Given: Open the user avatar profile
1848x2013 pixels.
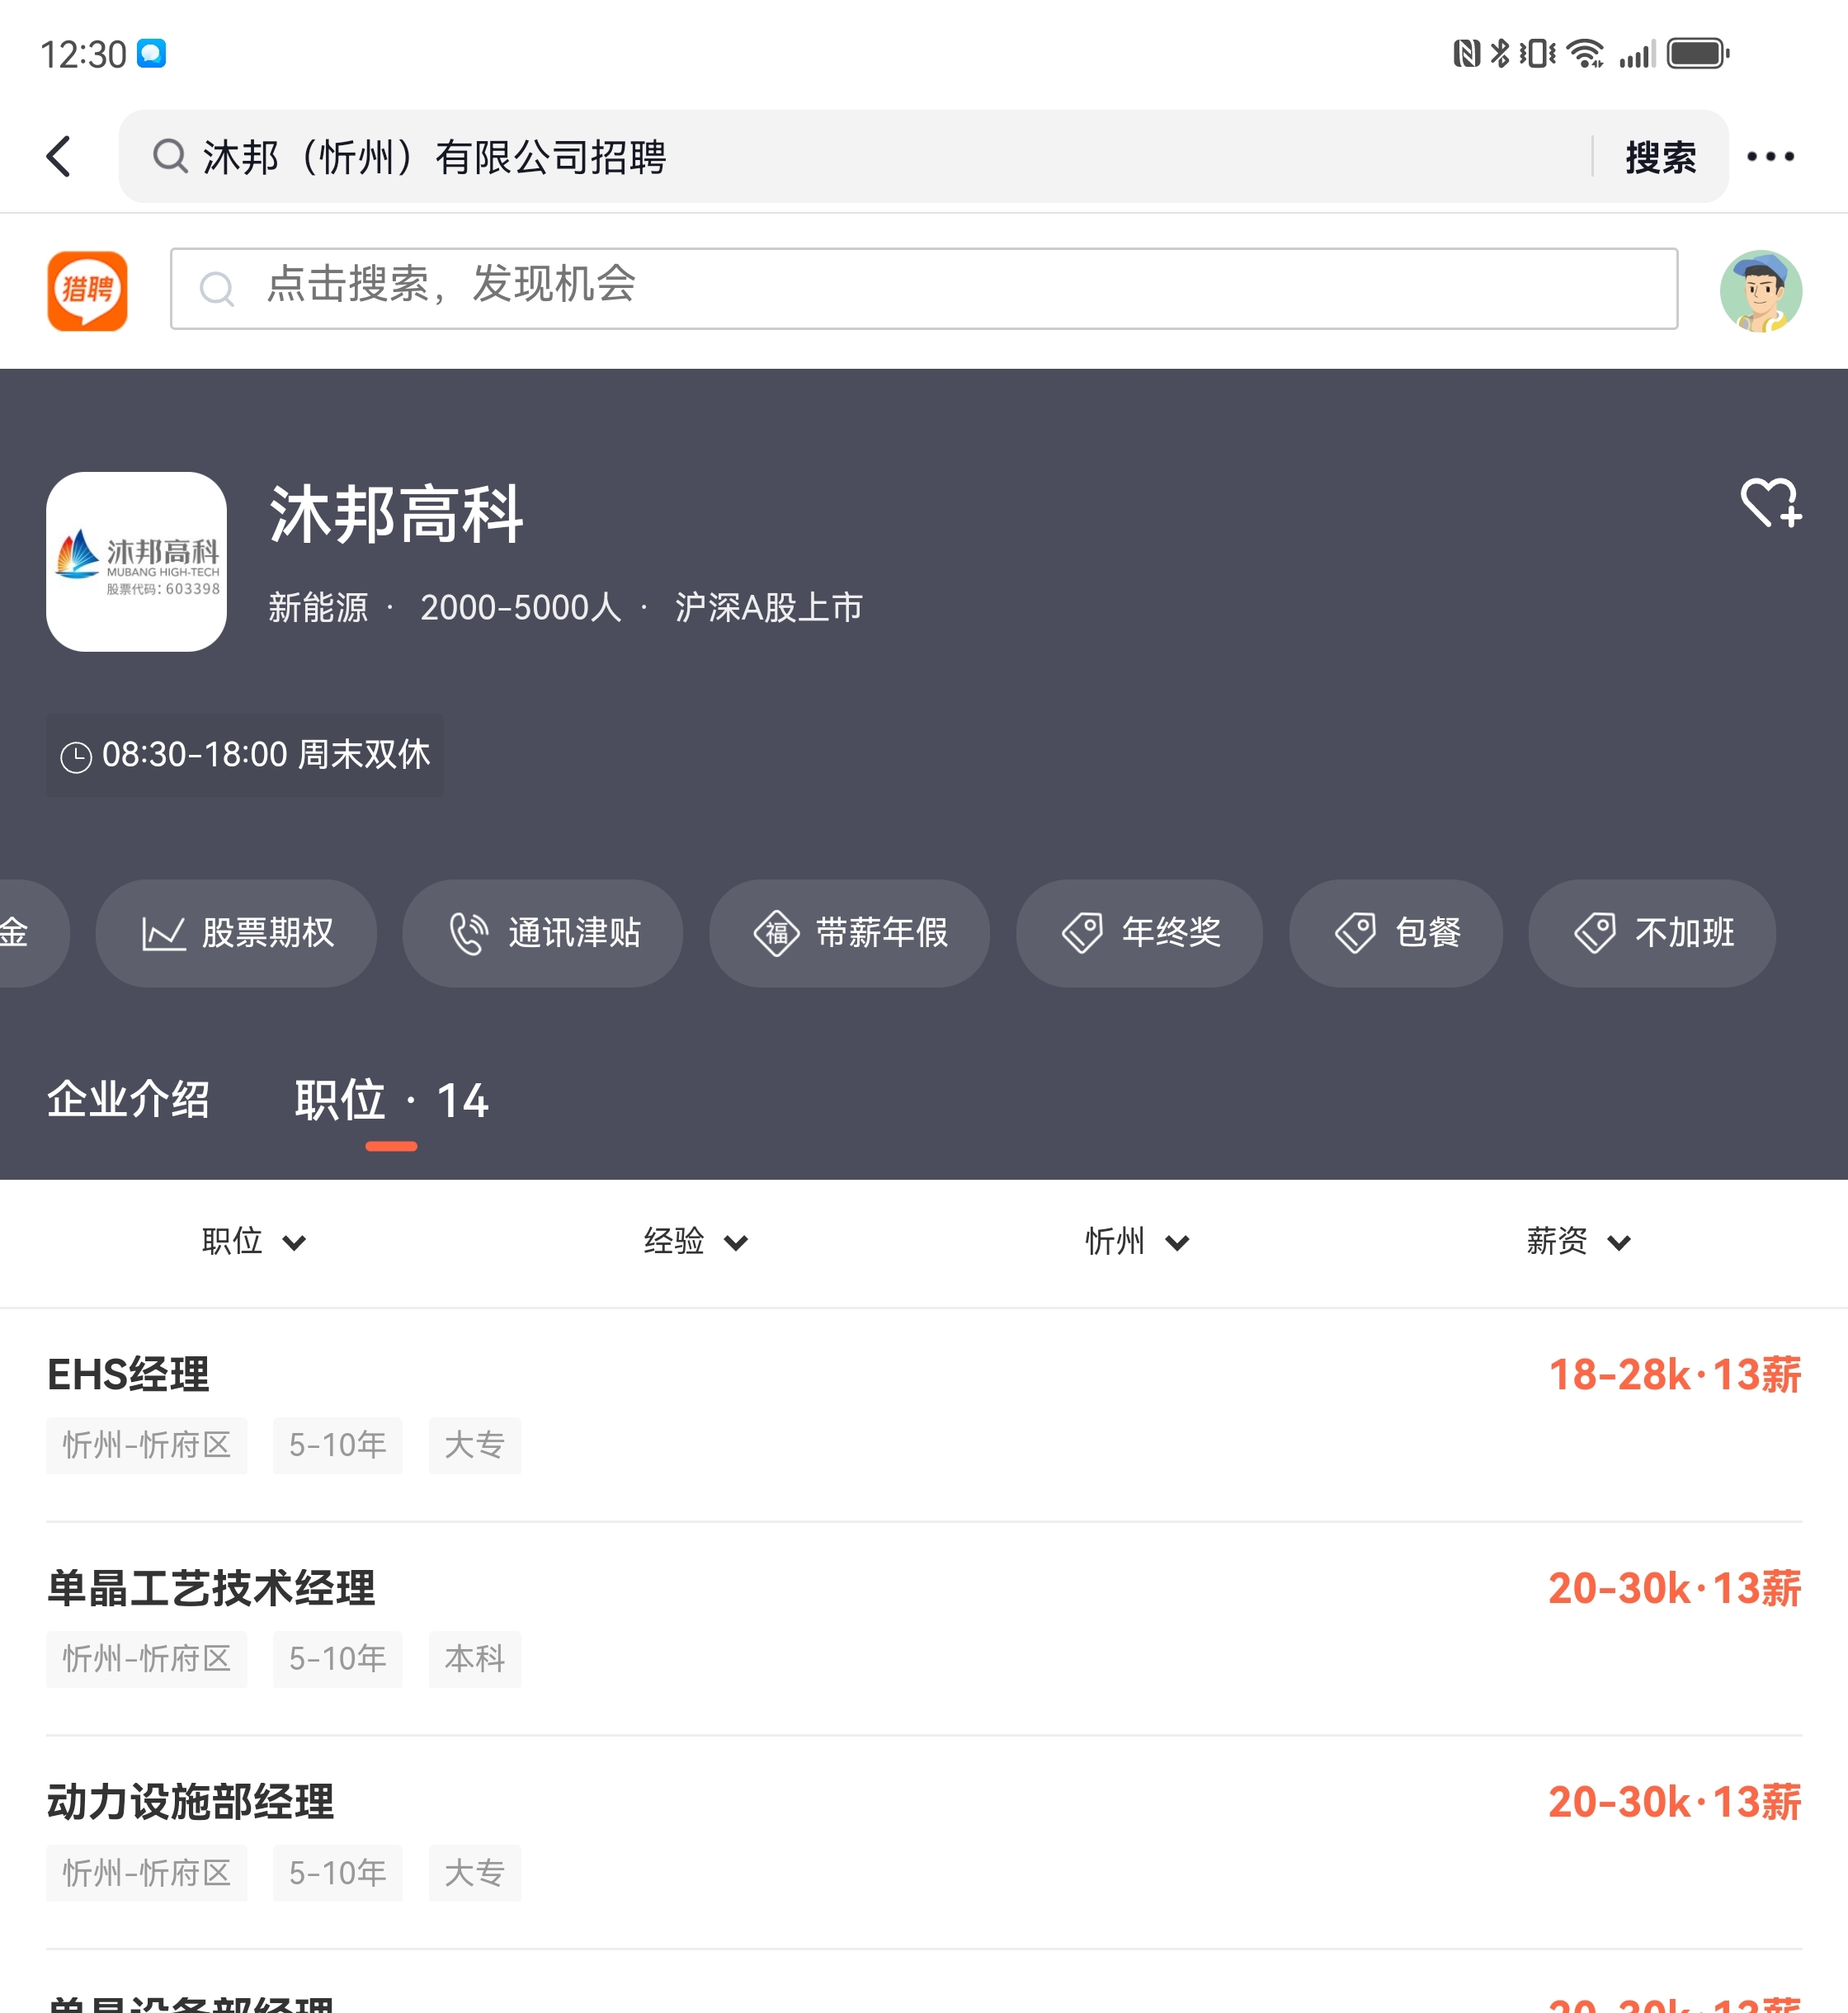Looking at the screenshot, I should coord(1760,290).
